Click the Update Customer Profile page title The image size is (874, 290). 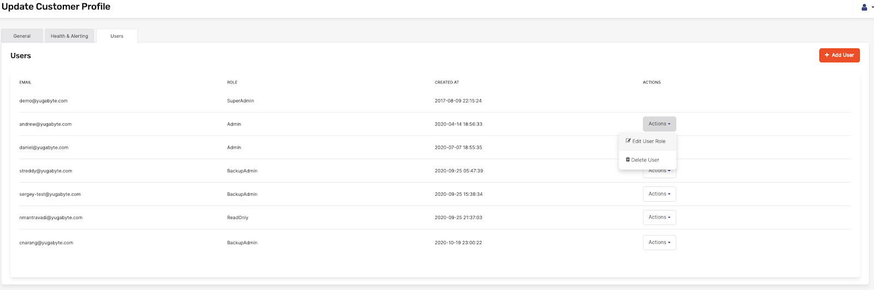click(x=56, y=7)
